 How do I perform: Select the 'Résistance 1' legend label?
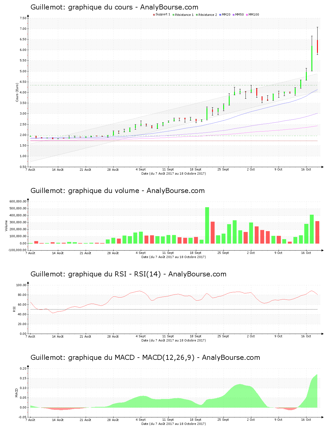[184, 15]
